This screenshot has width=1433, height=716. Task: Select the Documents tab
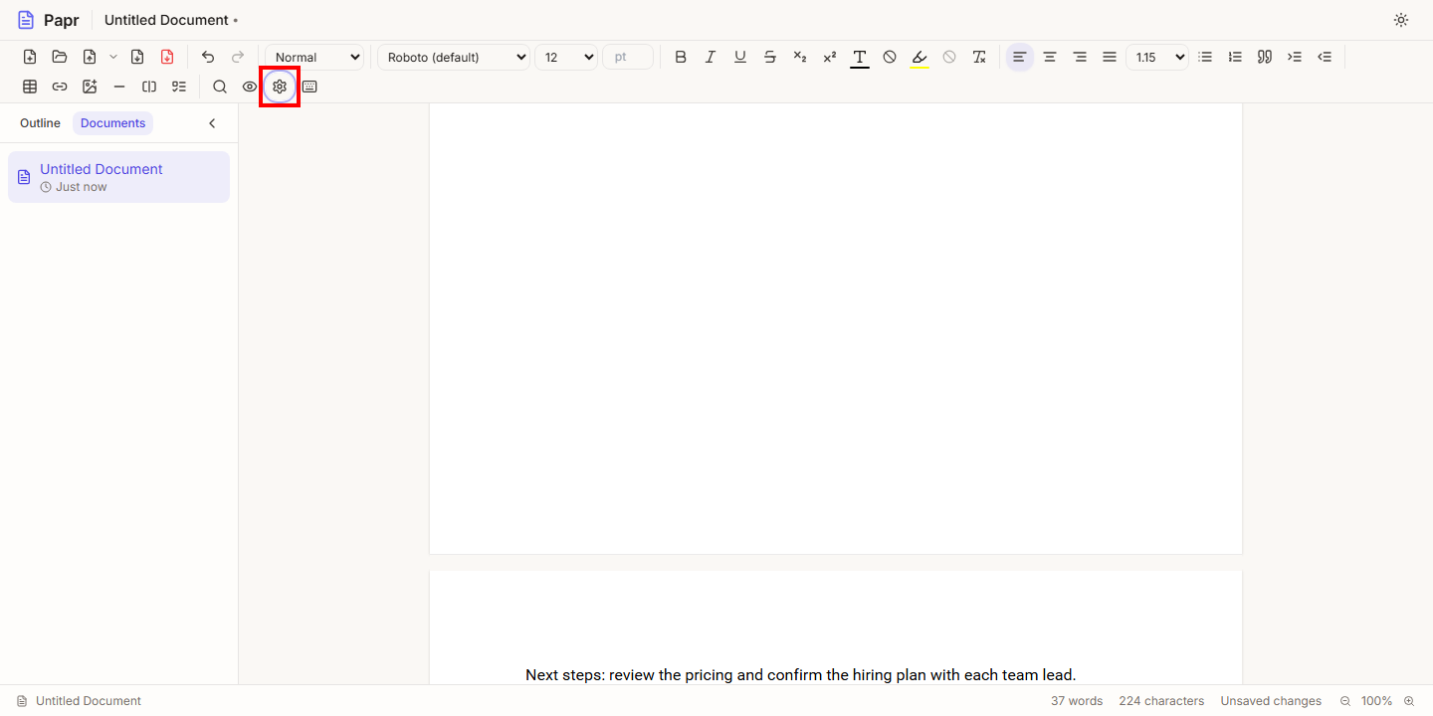pyautogui.click(x=113, y=123)
